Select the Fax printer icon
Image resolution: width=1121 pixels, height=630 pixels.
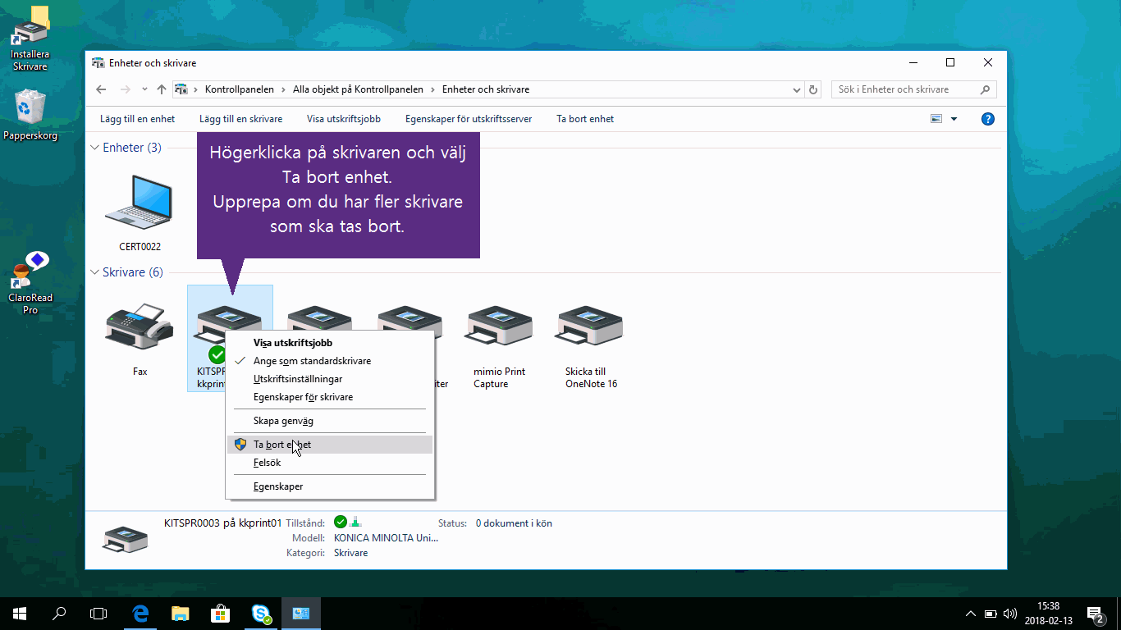click(x=140, y=328)
